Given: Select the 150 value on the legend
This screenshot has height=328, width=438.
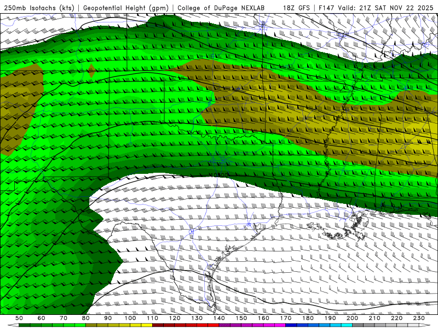Looking at the screenshot, I should pyautogui.click(x=241, y=318).
